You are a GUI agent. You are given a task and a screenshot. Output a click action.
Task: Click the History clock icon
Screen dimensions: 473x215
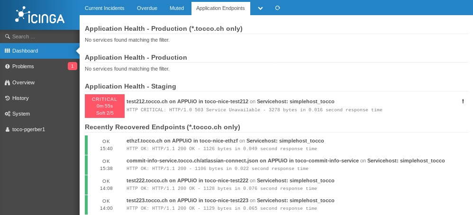click(x=8, y=98)
